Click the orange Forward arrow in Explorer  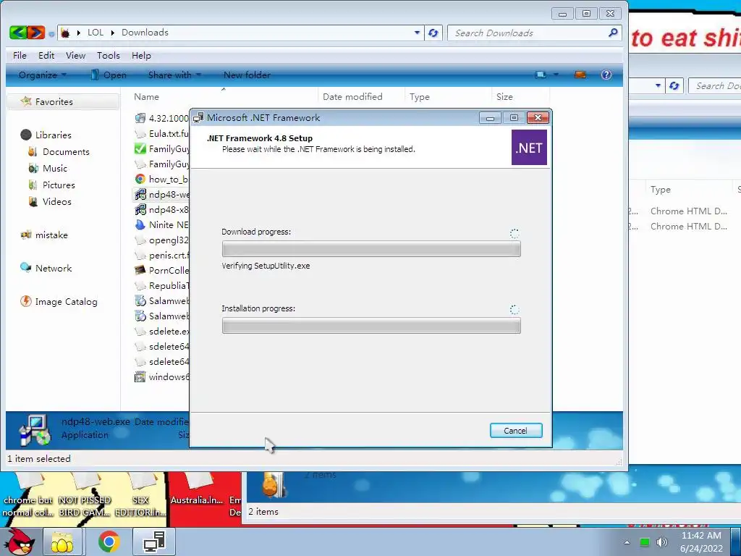[x=36, y=33]
